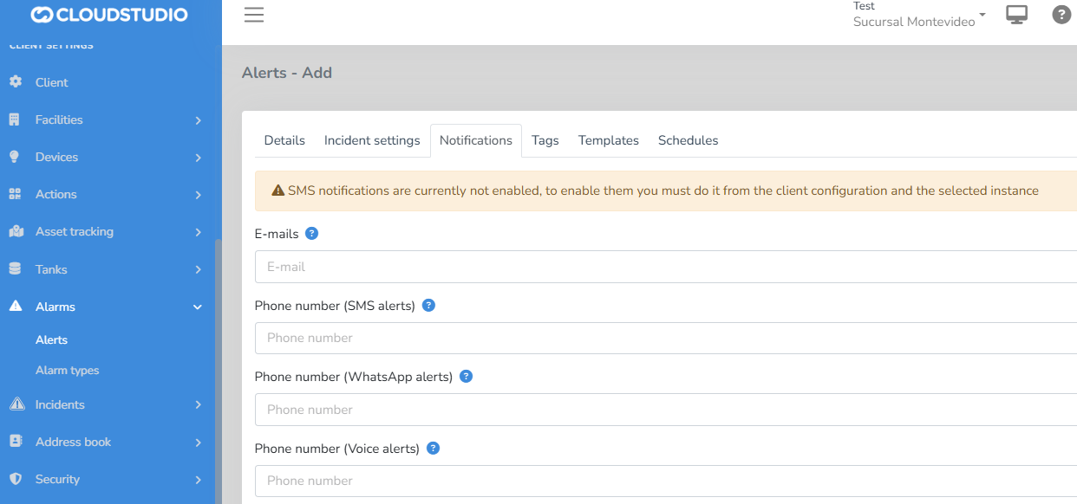Click the SMS alerts help info icon
The width and height of the screenshot is (1077, 504).
(x=428, y=306)
